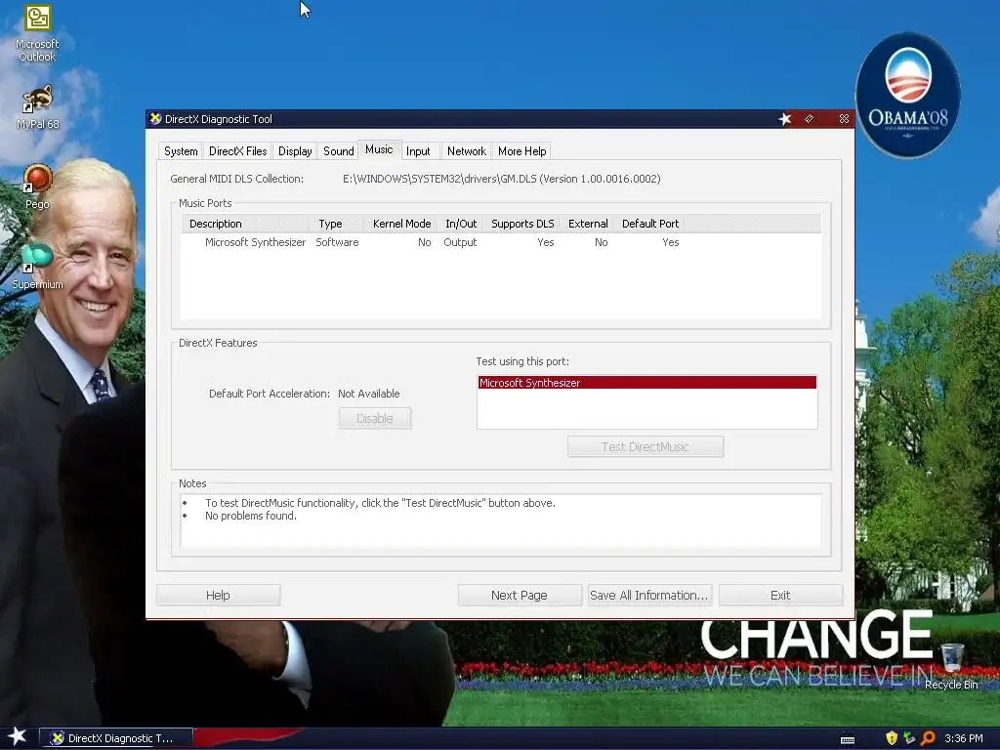Open the More Help tab

521,151
